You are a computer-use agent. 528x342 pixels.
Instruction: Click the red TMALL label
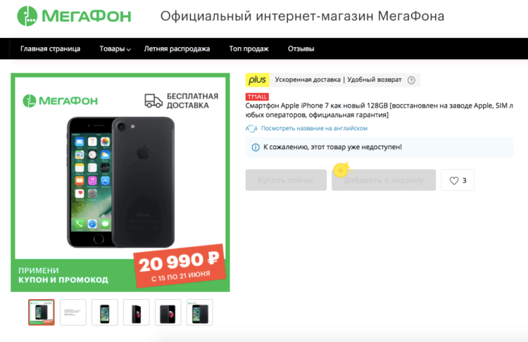coord(257,97)
